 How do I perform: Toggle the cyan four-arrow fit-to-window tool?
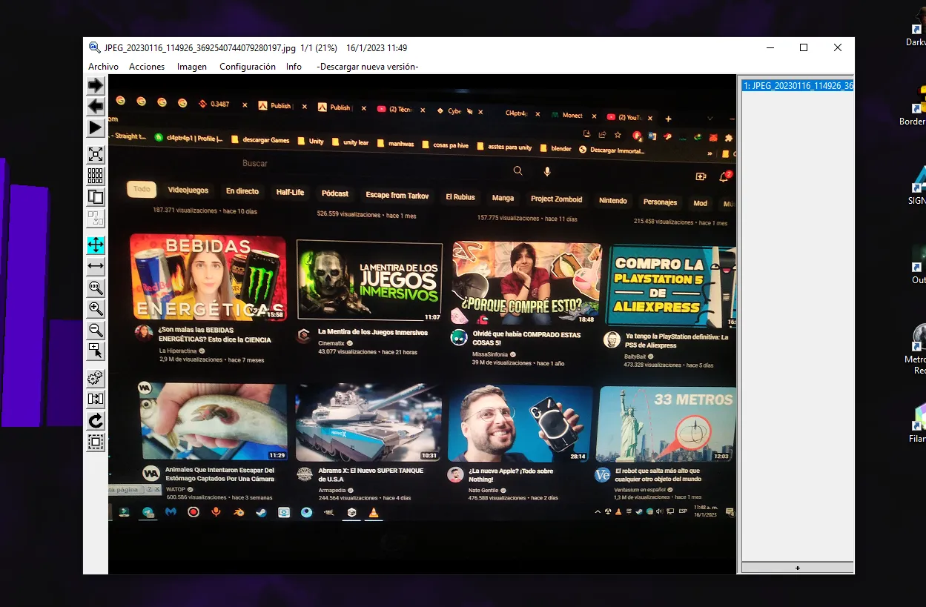pyautogui.click(x=96, y=245)
